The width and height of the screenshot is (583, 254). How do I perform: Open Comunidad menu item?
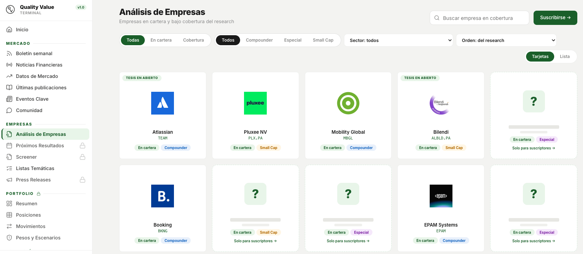pyautogui.click(x=46, y=110)
